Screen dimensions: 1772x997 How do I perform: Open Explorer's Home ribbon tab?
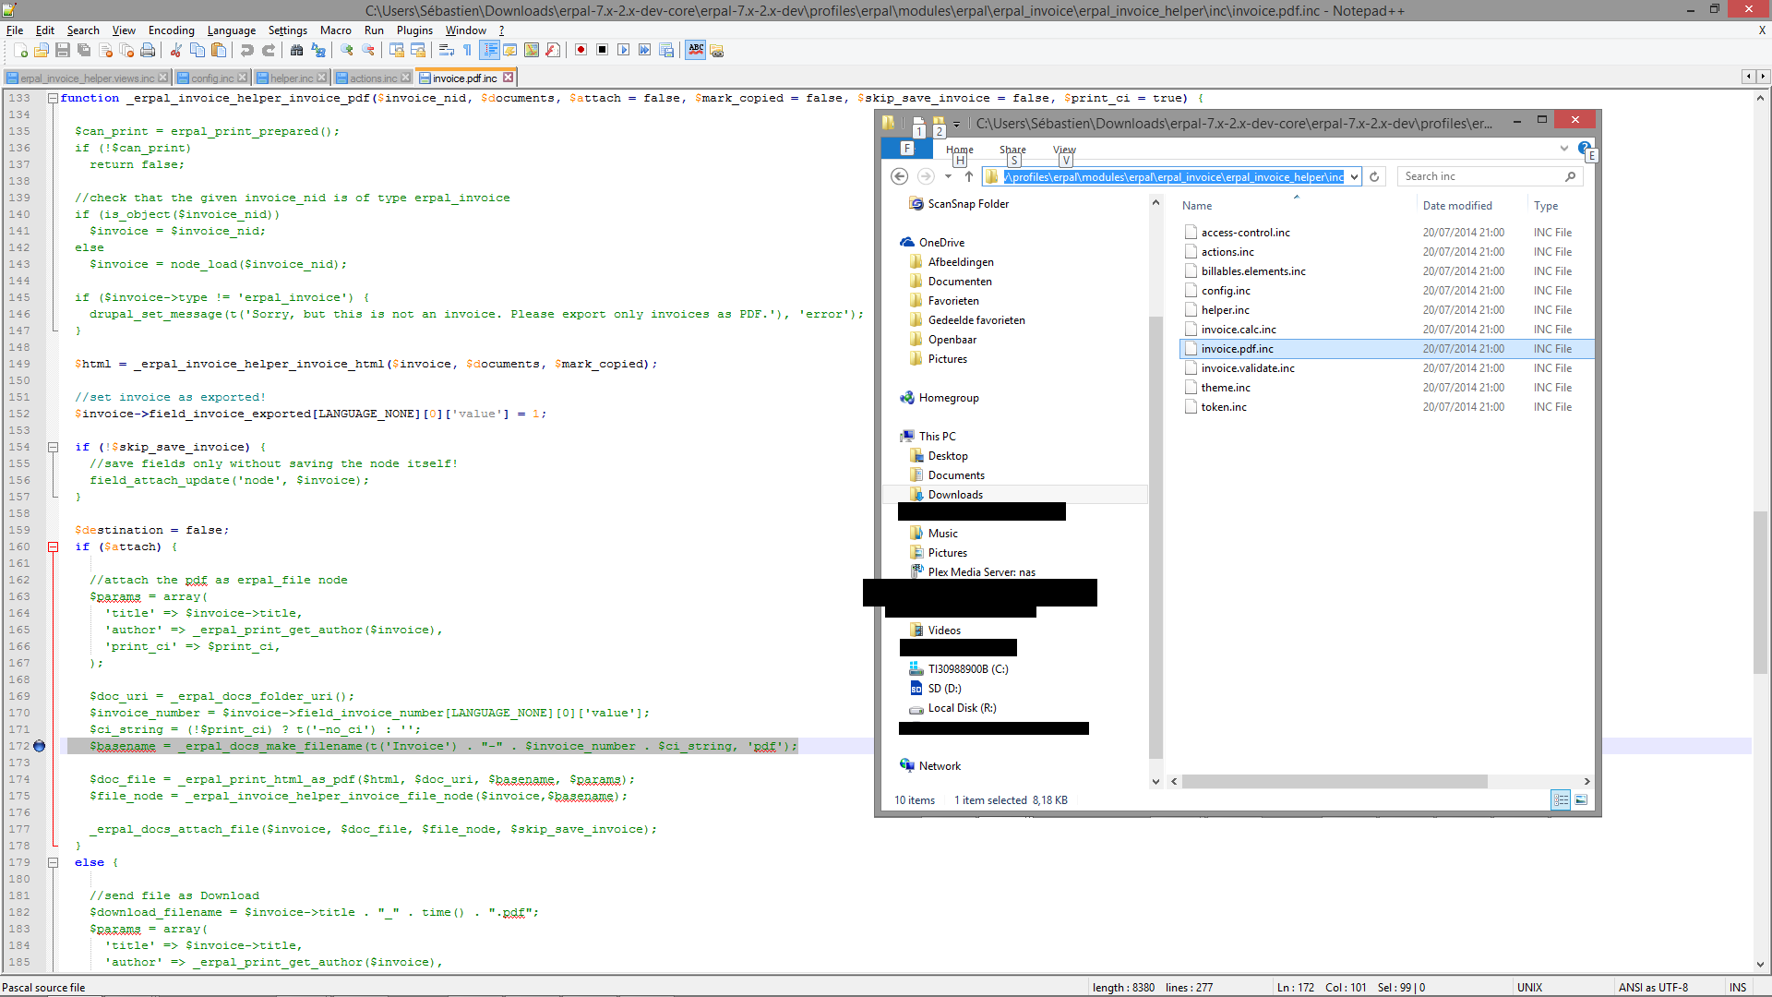point(960,150)
